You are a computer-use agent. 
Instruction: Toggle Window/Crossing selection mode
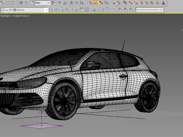[x=13, y=3]
